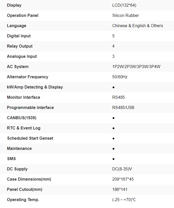Select the Display row label
This screenshot has height=208, width=174.
(14, 5)
